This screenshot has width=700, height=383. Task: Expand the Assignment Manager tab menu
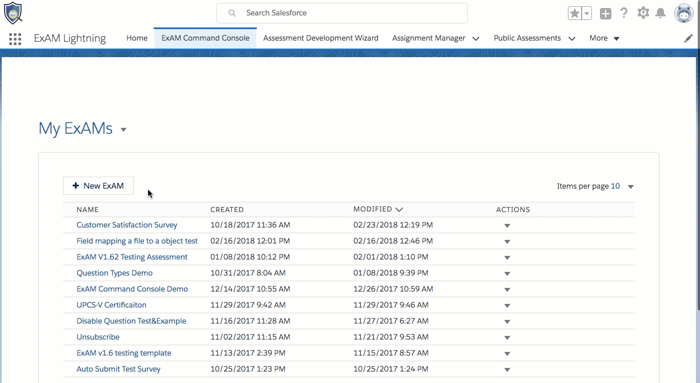tap(476, 38)
